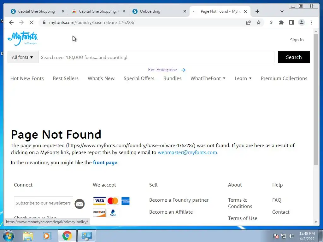This screenshot has width=323, height=242.
Task: Share this page via address bar icon
Action: click(249, 22)
